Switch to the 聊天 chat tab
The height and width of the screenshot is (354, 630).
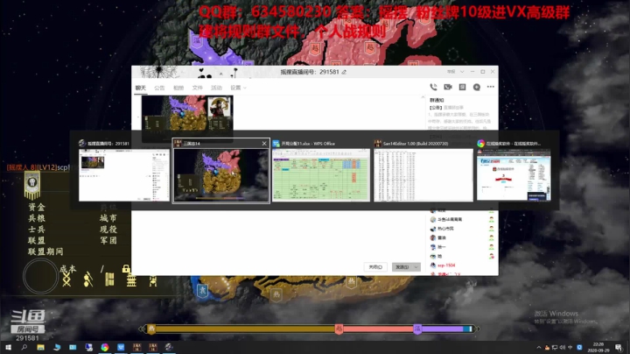pyautogui.click(x=140, y=88)
